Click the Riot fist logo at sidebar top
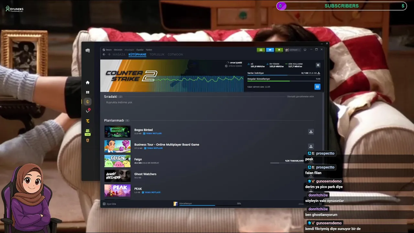Screen dimensions: 414x233 (88, 50)
